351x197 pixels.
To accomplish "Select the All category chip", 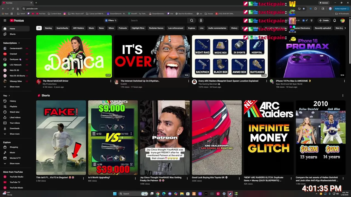I will click(x=39, y=28).
